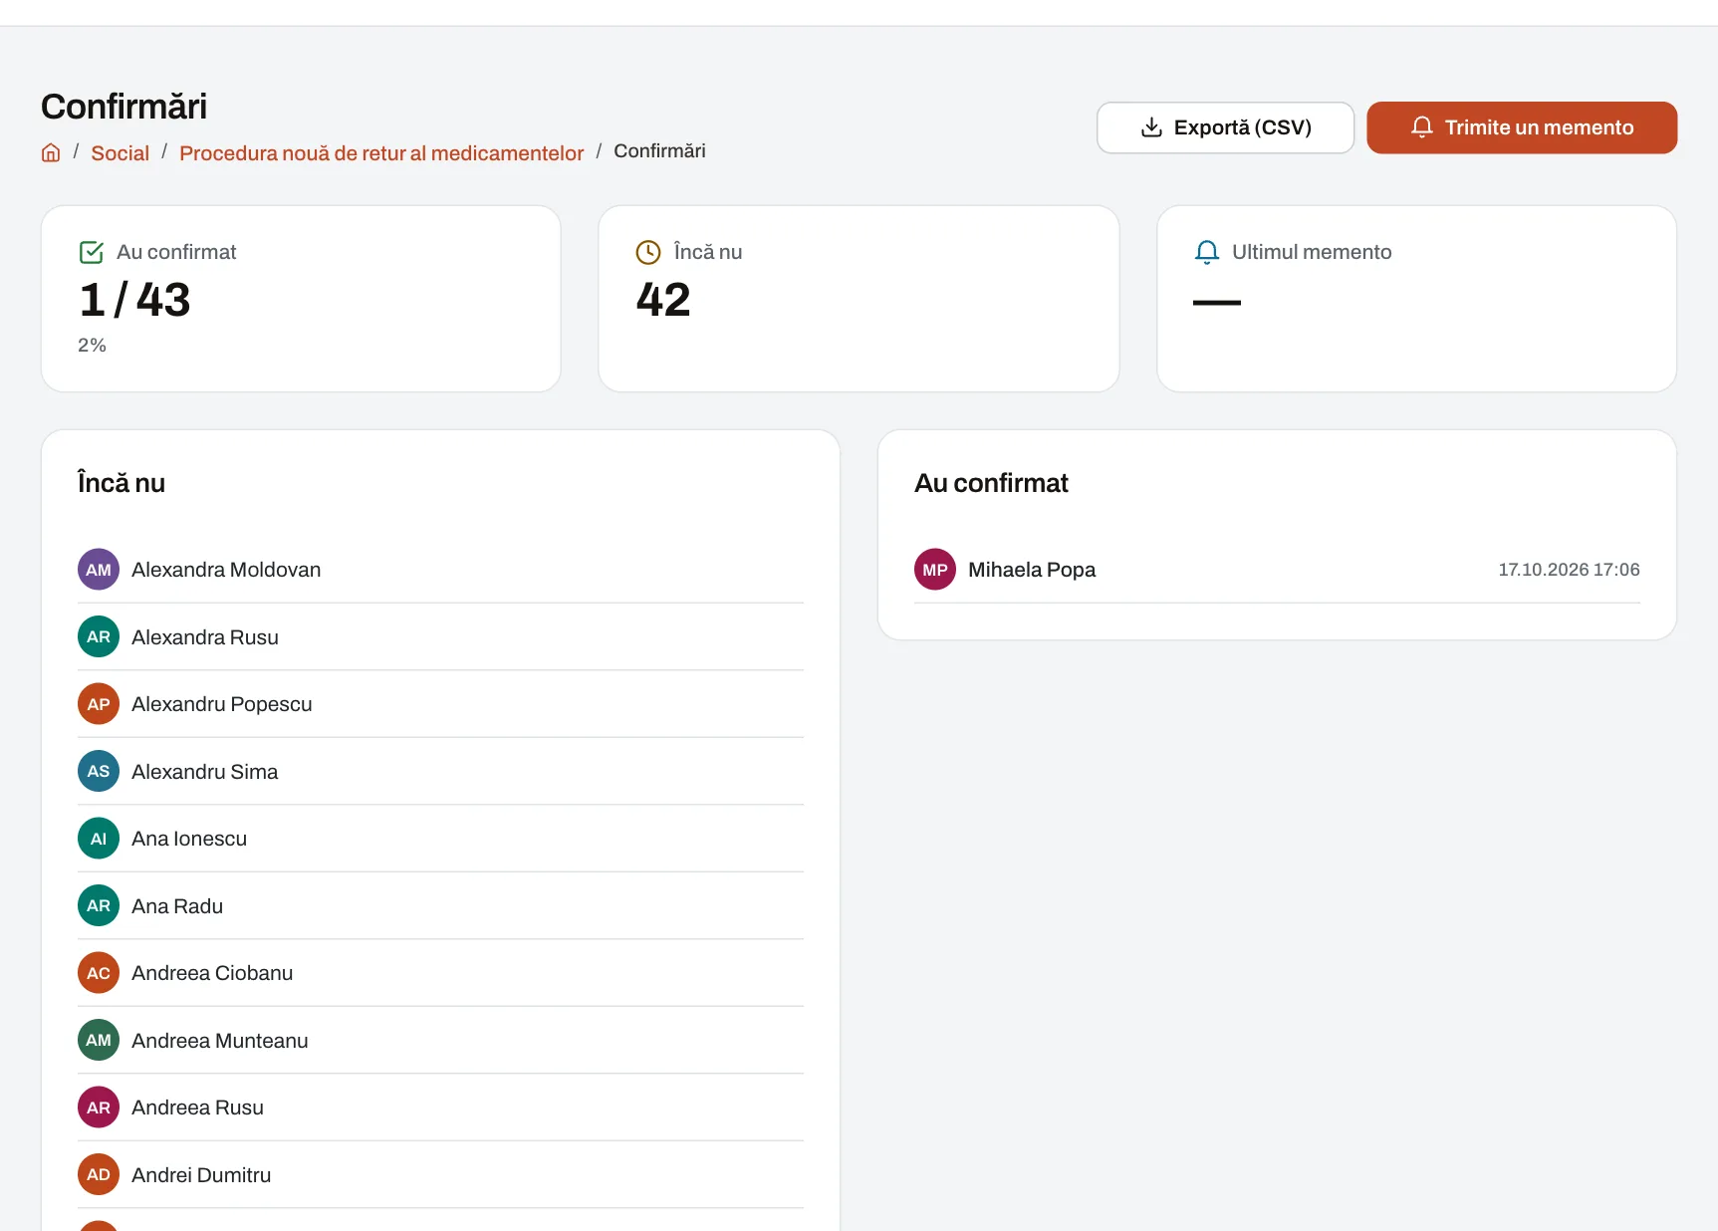Click the 'Ultimul memento' label
Screen dimensions: 1718x1231
coord(1312,252)
